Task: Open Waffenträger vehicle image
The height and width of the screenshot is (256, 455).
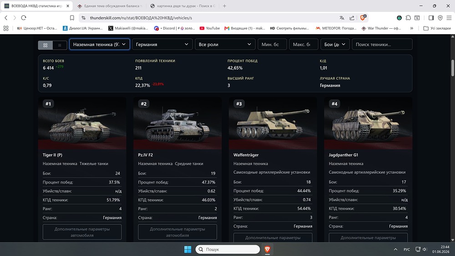Action: pos(273,123)
